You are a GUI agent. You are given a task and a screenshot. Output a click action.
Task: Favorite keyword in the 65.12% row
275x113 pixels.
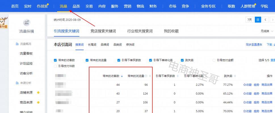click(247, 94)
